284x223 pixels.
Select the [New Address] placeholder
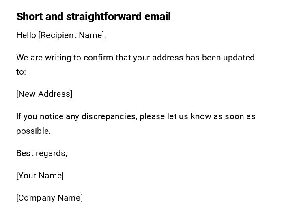point(44,94)
